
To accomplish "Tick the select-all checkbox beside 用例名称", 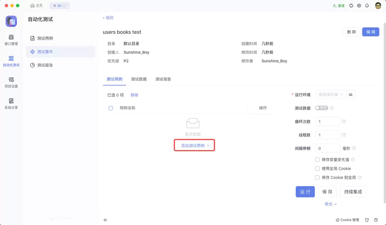I will click(x=111, y=108).
